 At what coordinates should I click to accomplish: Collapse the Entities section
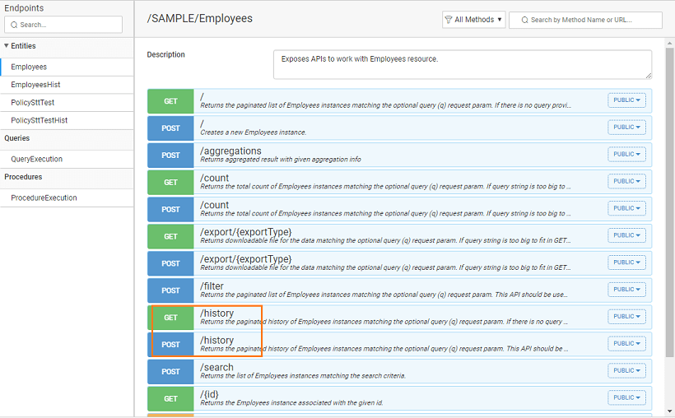(x=7, y=46)
